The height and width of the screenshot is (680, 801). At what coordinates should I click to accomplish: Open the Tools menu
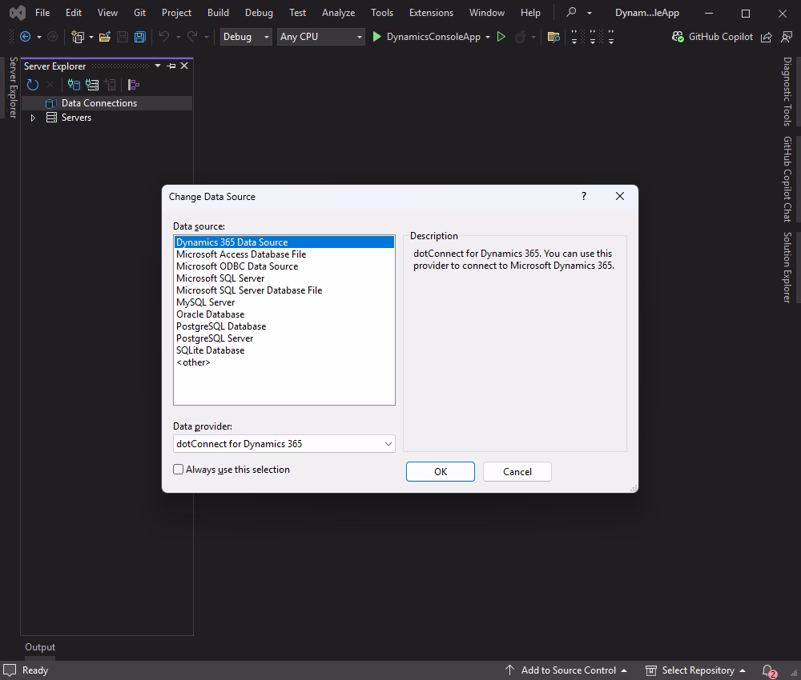(x=381, y=13)
